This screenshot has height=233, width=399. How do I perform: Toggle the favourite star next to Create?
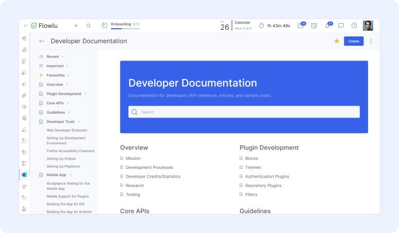pos(337,41)
